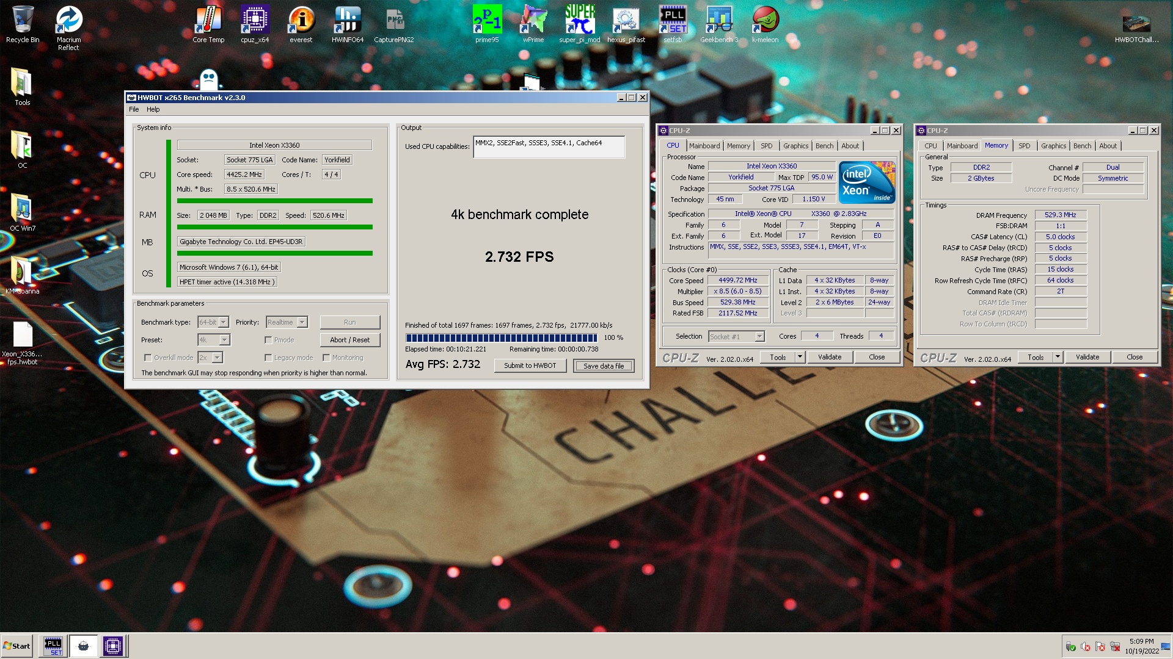
Task: Open the Preset 4k dropdown
Action: point(213,340)
